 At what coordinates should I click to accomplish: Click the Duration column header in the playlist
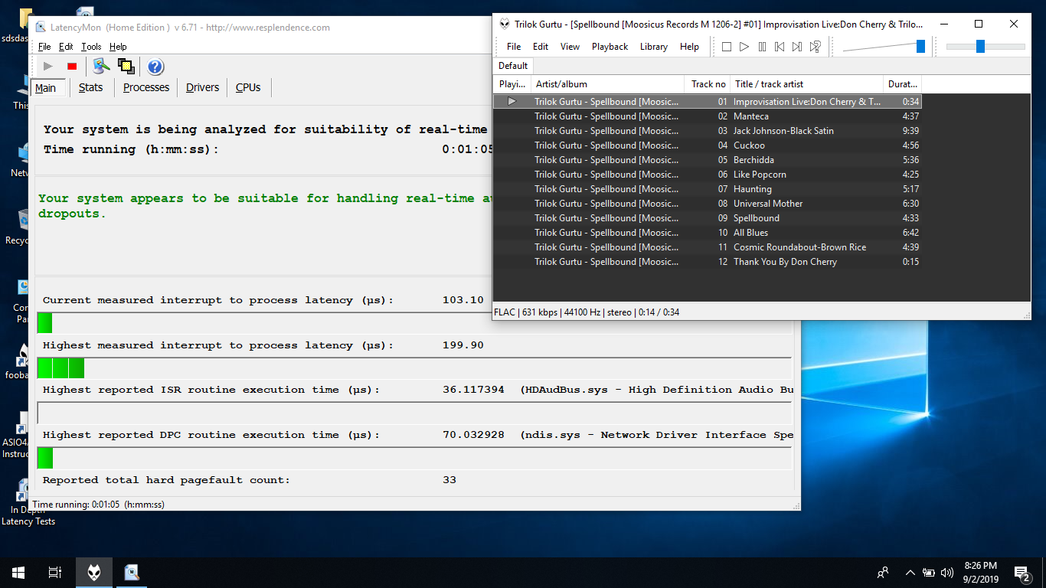[903, 84]
